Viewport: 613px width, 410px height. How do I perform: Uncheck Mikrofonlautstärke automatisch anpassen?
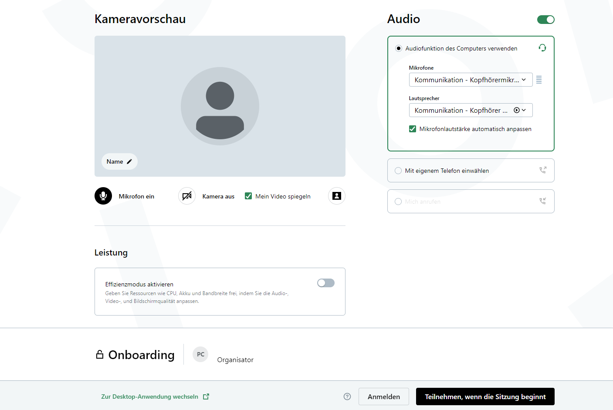click(413, 129)
